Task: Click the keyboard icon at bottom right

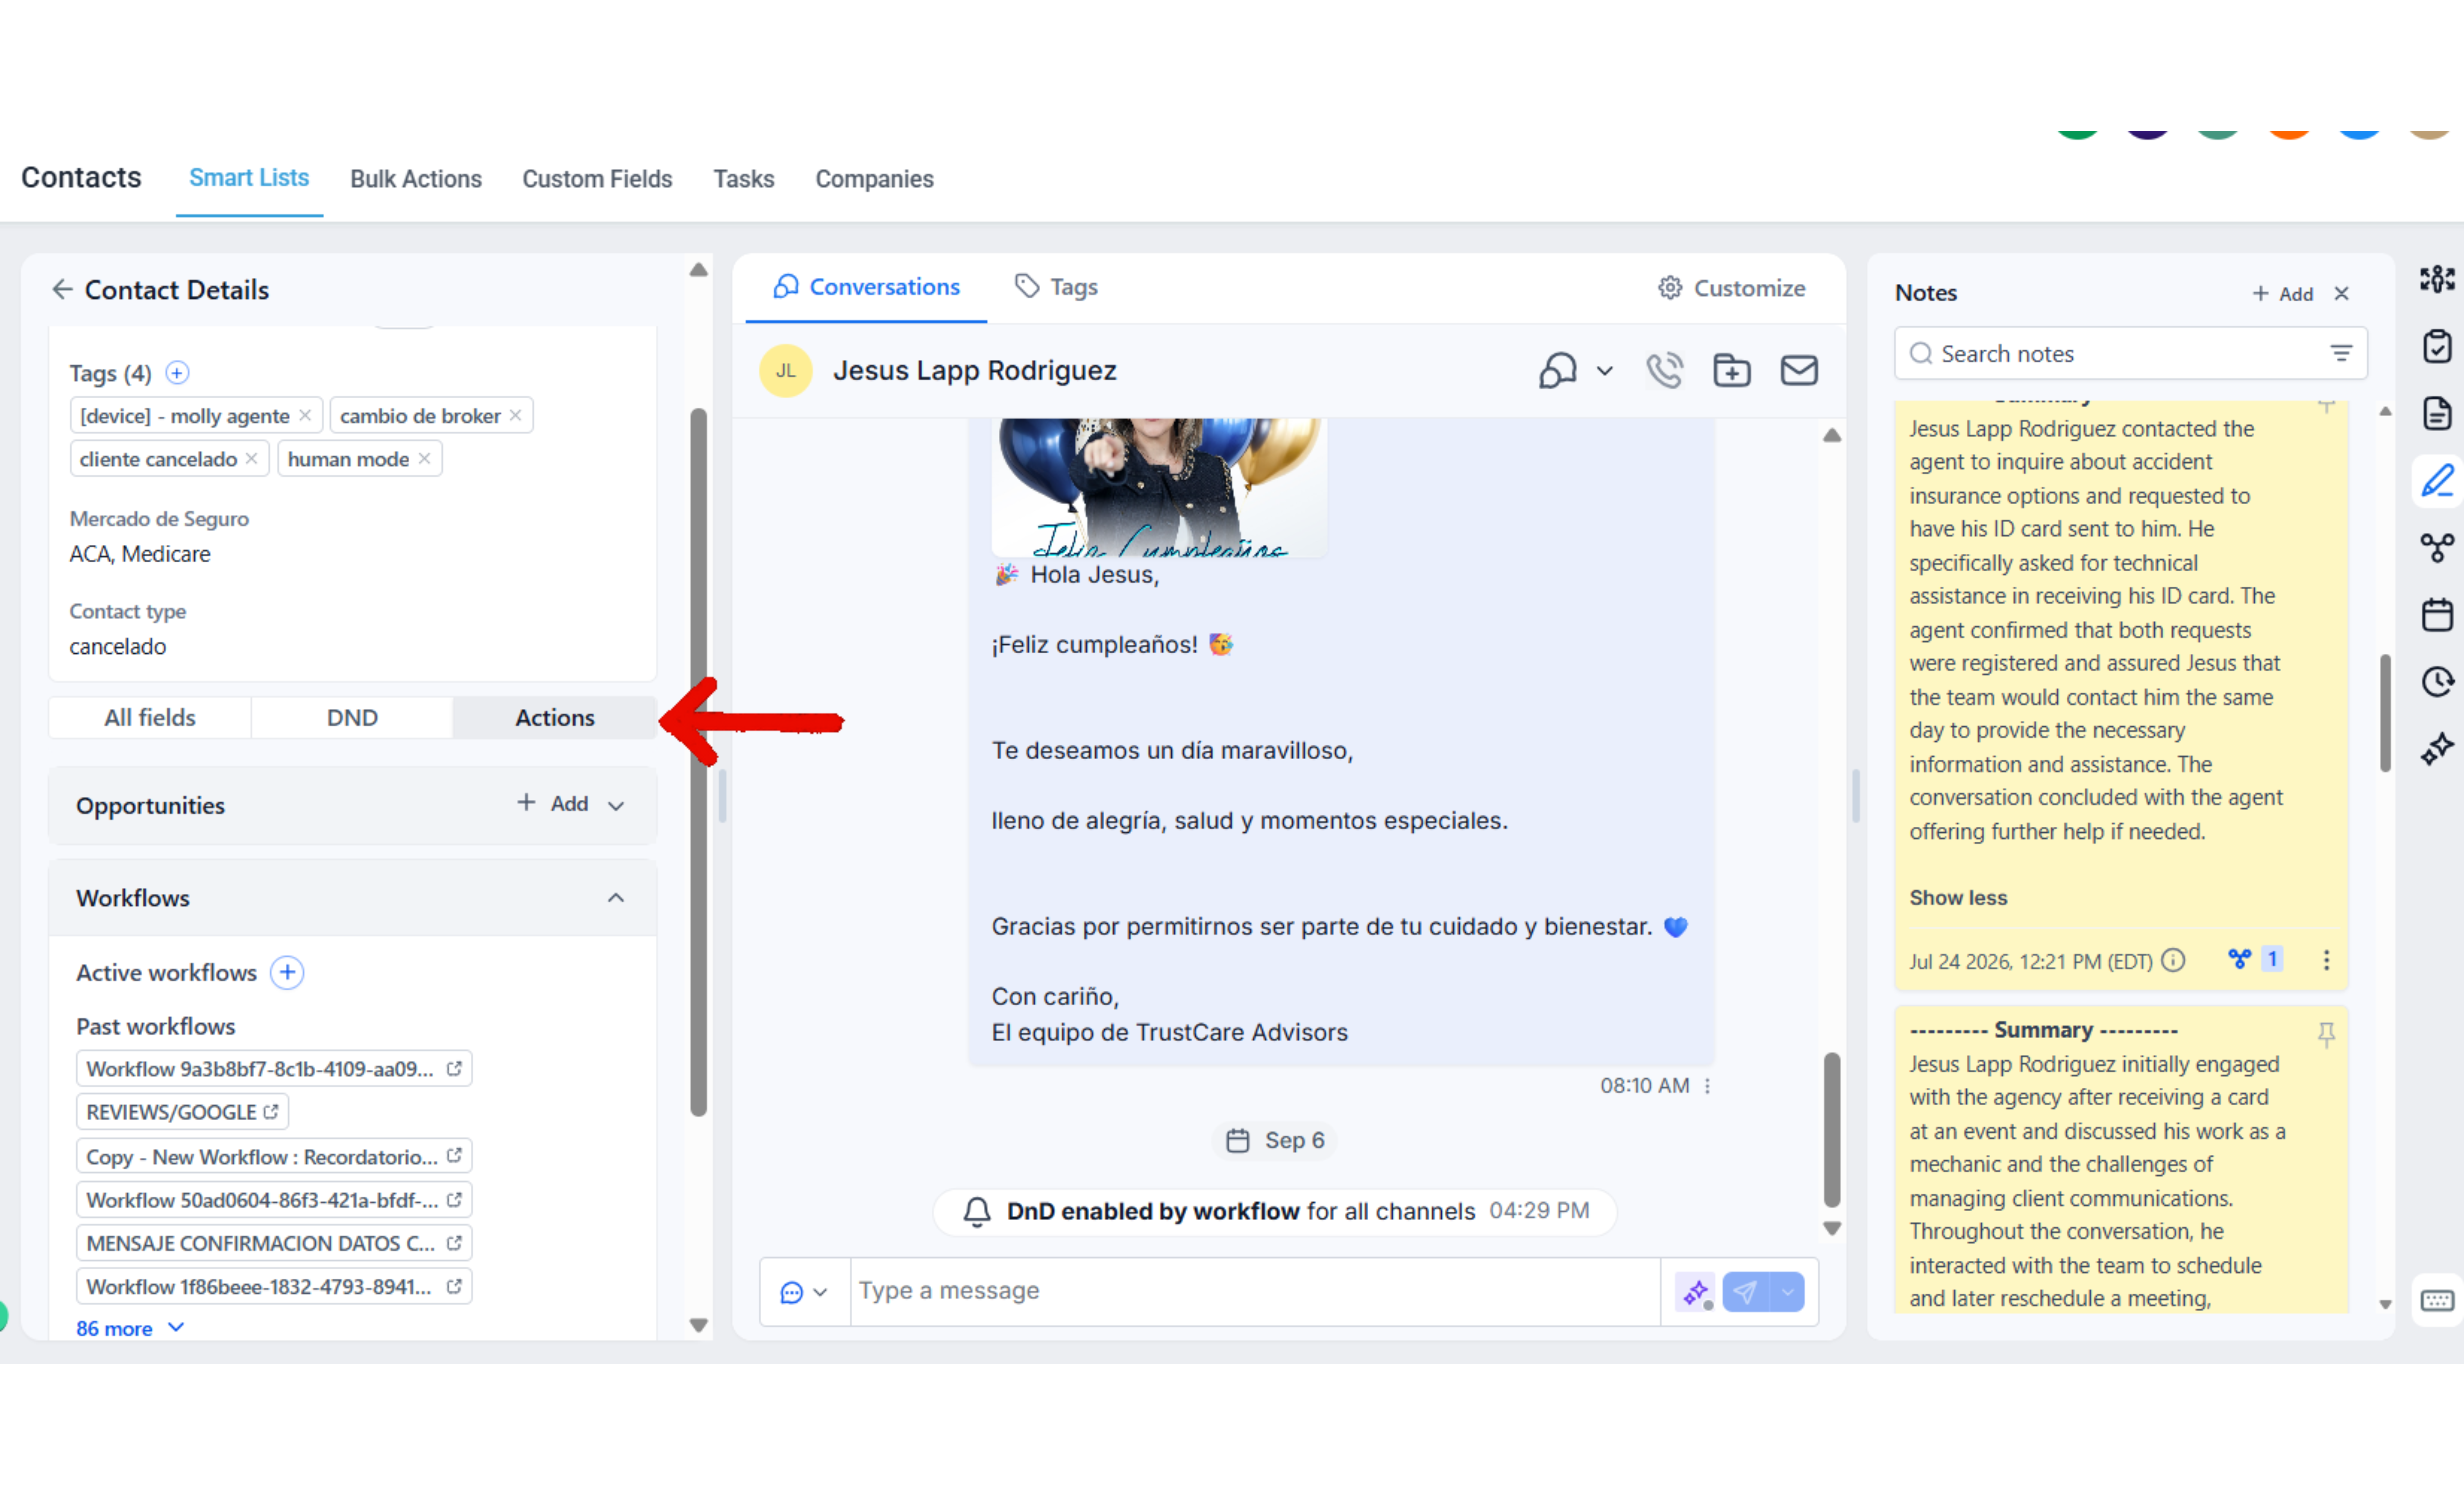Action: click(x=2437, y=1300)
